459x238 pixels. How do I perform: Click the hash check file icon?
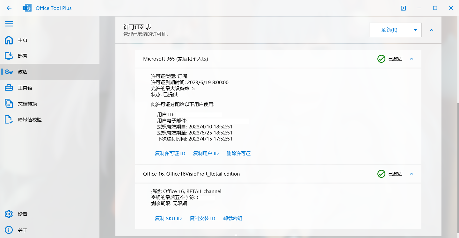click(9, 120)
